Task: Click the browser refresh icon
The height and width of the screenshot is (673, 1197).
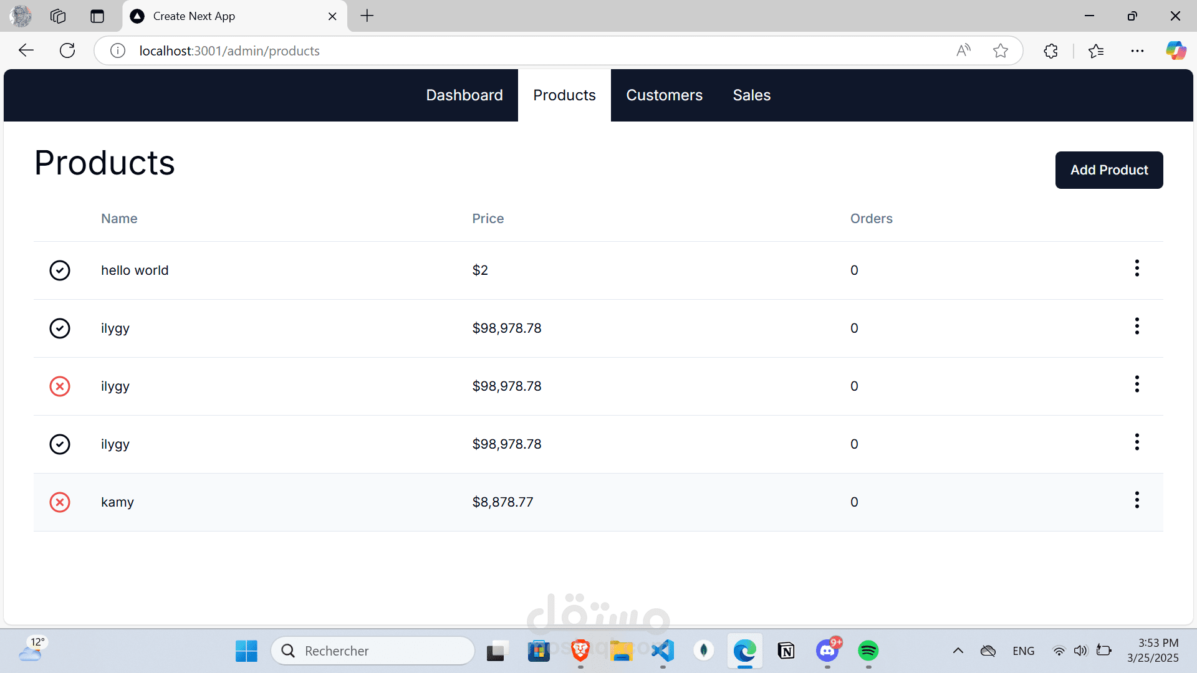Action: point(67,50)
